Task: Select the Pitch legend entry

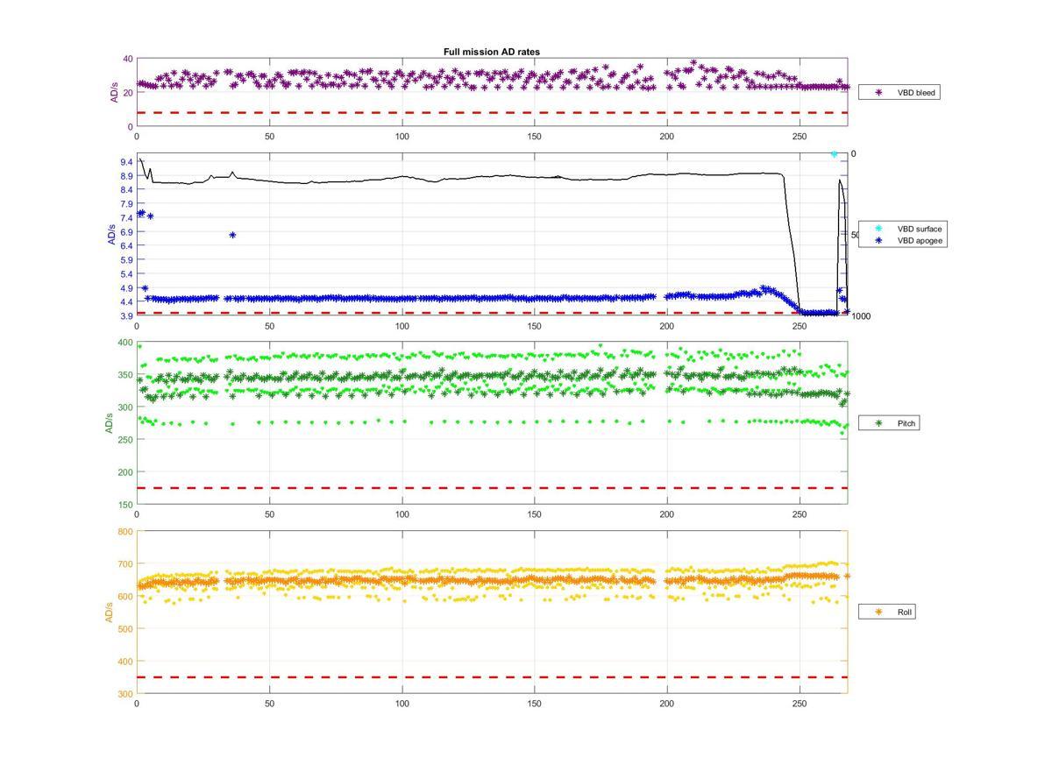Action: (889, 423)
